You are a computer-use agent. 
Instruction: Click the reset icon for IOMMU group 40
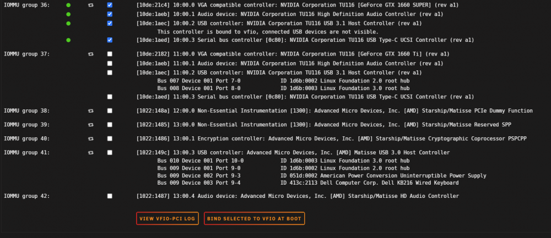coord(91,139)
